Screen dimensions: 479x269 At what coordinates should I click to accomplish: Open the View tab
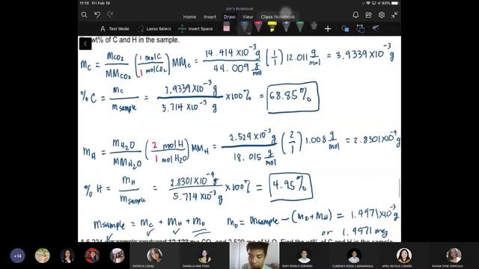[248, 17]
